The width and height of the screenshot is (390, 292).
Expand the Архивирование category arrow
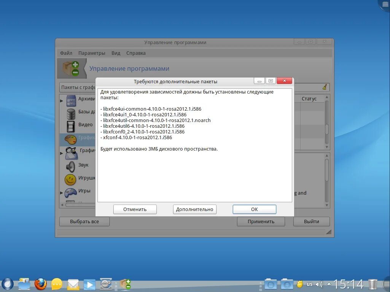pos(61,101)
